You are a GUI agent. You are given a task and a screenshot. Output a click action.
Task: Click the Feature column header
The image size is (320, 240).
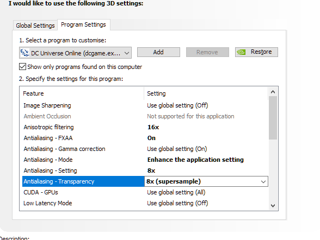(x=83, y=93)
